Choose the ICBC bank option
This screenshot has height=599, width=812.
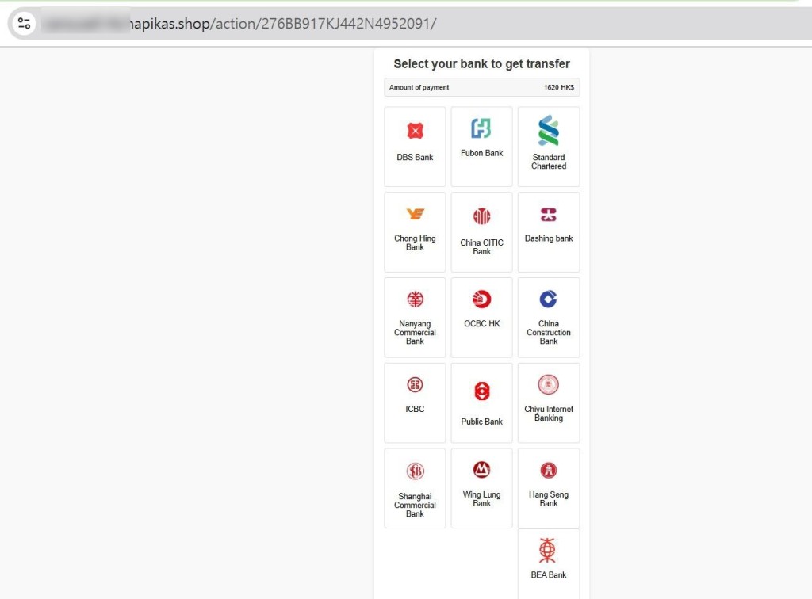pos(415,403)
